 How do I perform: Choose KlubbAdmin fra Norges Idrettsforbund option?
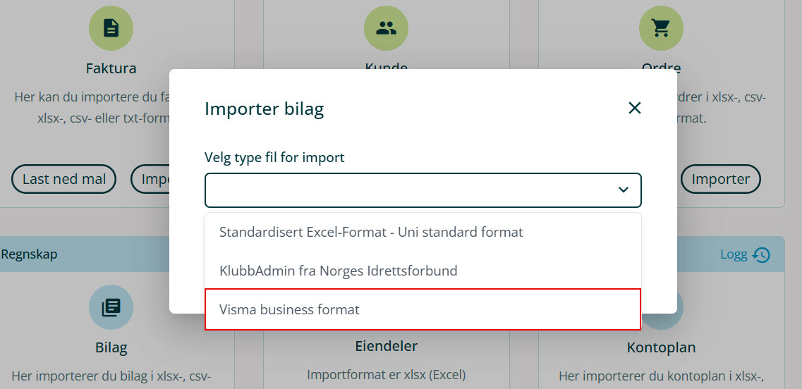(x=339, y=271)
